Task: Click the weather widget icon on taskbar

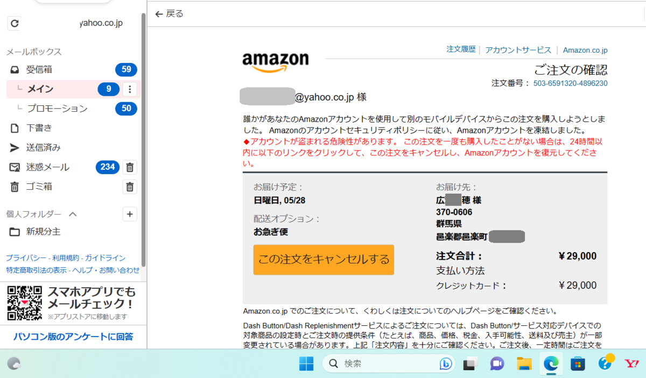Action: pyautogui.click(x=14, y=364)
